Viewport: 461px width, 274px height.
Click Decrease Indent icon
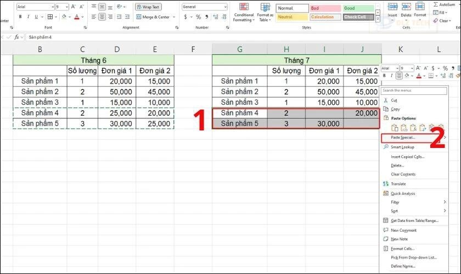pos(119,17)
